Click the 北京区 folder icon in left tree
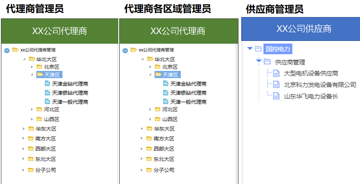This screenshot has width=360, height=184. tap(39, 67)
